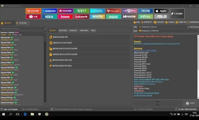Run [BROM] UNLOCK BOOTLOADER
199x120 pixels.
[89, 49]
